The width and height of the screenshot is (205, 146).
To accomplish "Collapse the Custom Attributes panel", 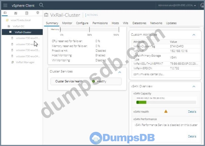I will pos(194,35).
